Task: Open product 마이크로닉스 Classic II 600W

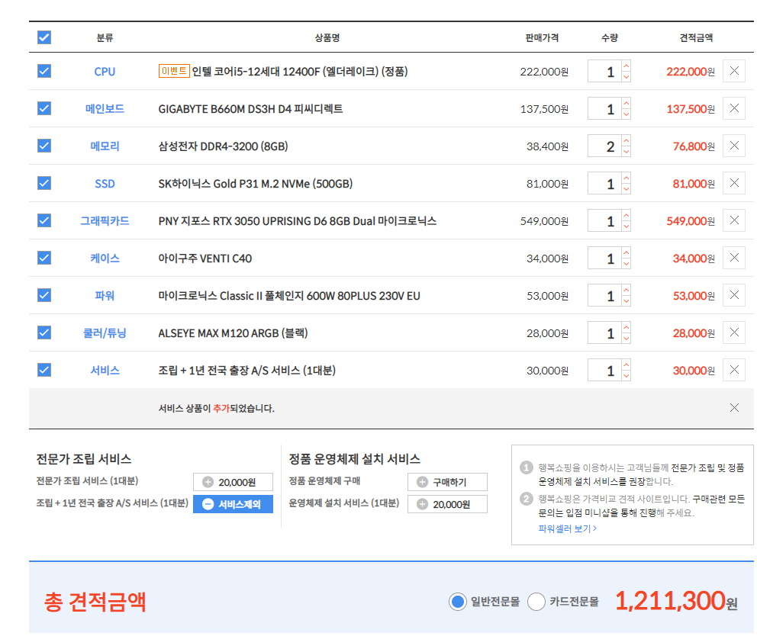Action: pyautogui.click(x=289, y=295)
